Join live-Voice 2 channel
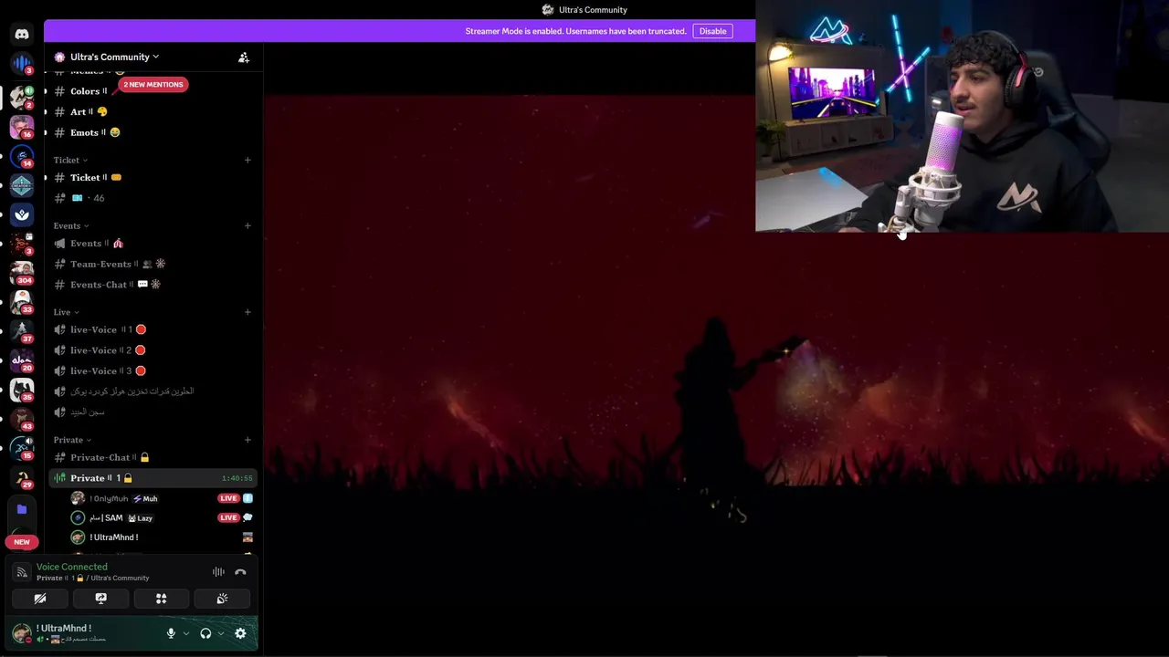1169x657 pixels. [x=153, y=349]
